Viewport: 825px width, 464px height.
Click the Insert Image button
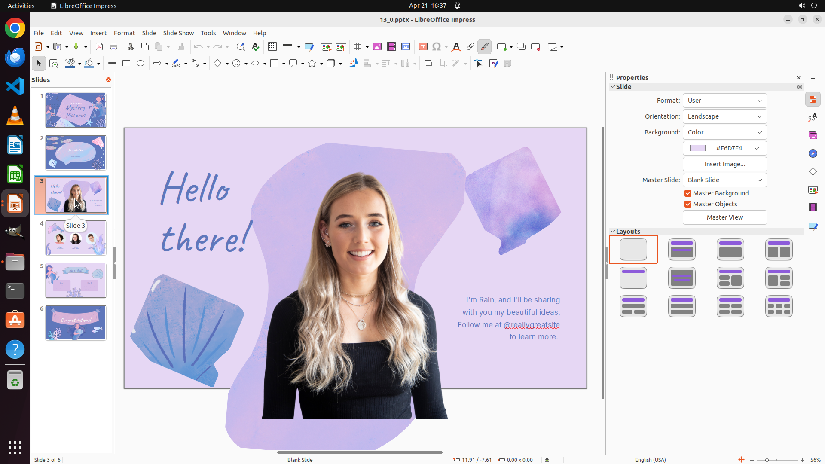(724, 164)
